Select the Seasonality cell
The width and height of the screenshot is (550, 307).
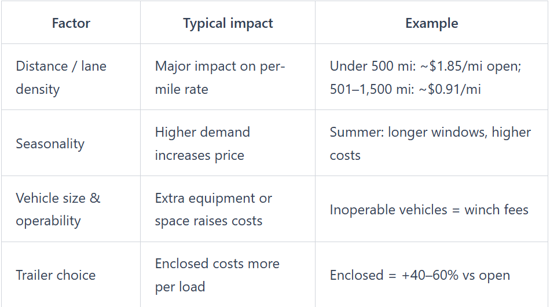click(x=50, y=144)
